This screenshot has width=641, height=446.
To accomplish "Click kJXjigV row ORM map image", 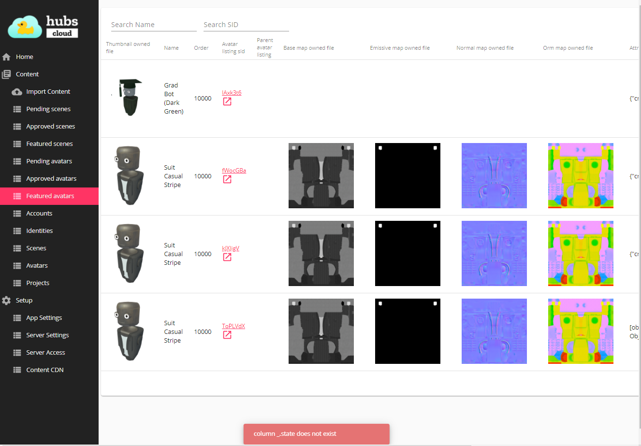I will coord(581,254).
